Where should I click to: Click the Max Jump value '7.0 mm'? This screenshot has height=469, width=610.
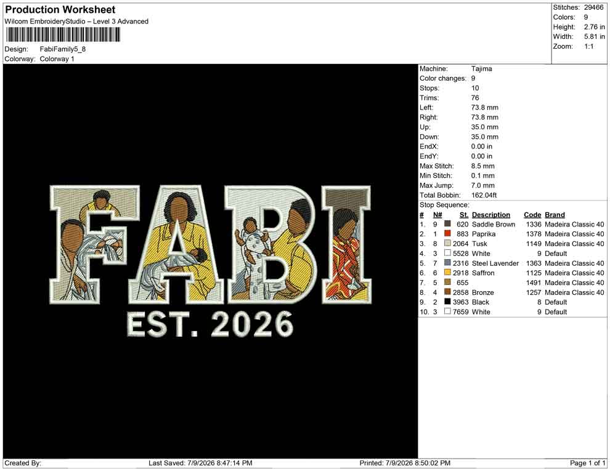pos(483,185)
